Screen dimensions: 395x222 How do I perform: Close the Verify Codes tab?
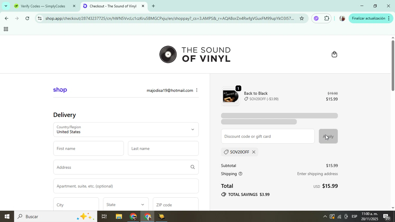[x=74, y=6]
